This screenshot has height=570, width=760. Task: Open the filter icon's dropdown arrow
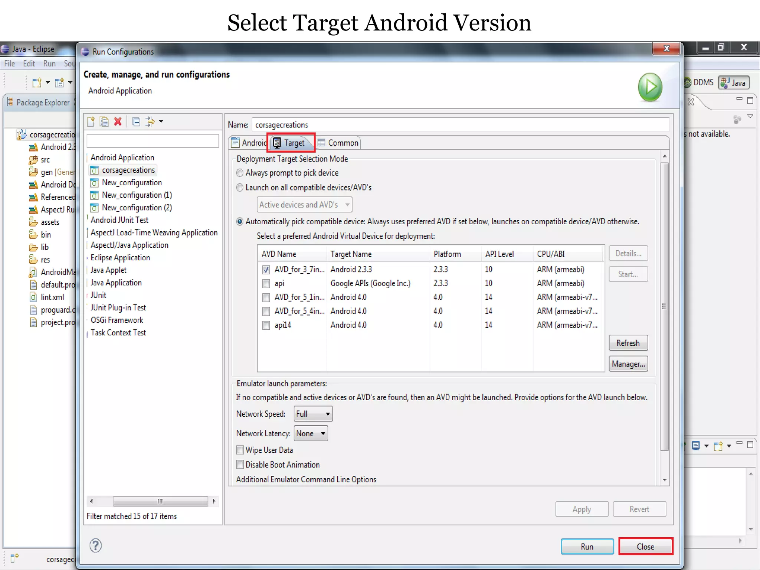coord(161,121)
